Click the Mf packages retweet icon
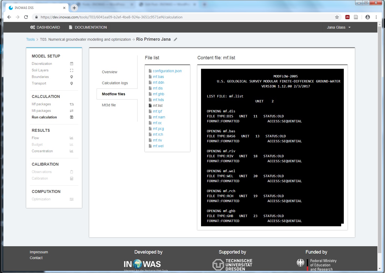 [72, 104]
